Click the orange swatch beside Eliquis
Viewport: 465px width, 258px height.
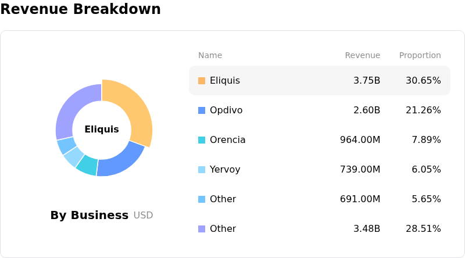tap(202, 81)
